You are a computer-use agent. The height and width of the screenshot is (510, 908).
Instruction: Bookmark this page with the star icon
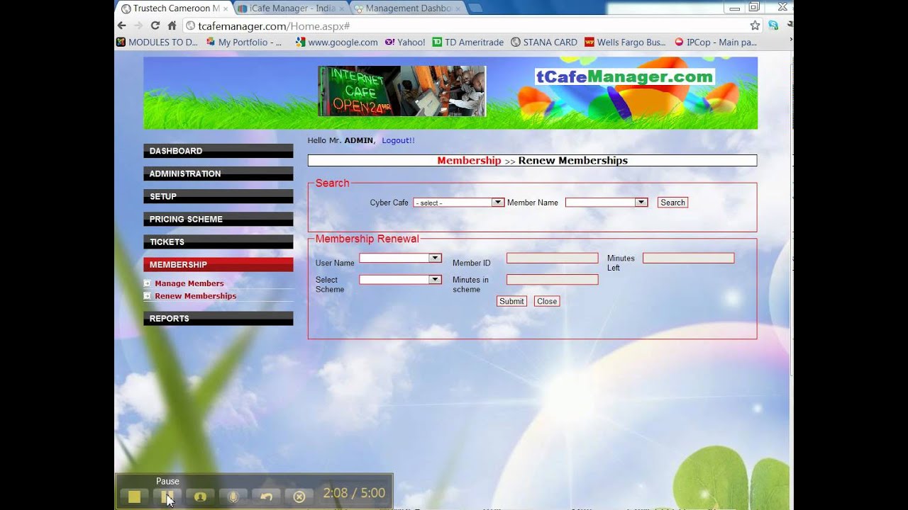[755, 25]
